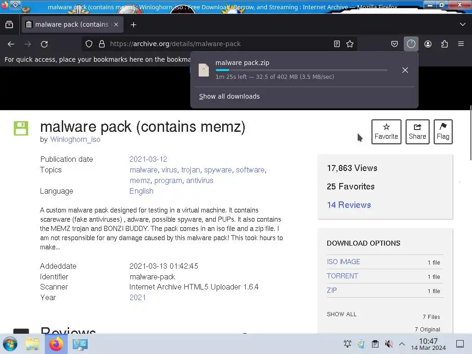Open the clock showing 10:47
The image size is (472, 354).
pos(428,344)
